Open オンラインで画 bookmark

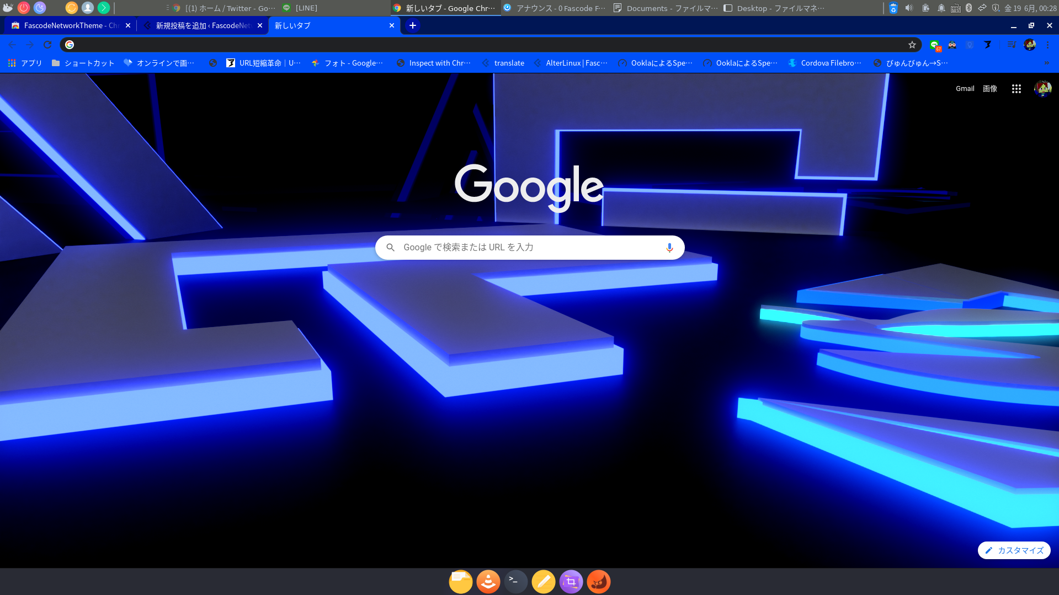click(159, 63)
